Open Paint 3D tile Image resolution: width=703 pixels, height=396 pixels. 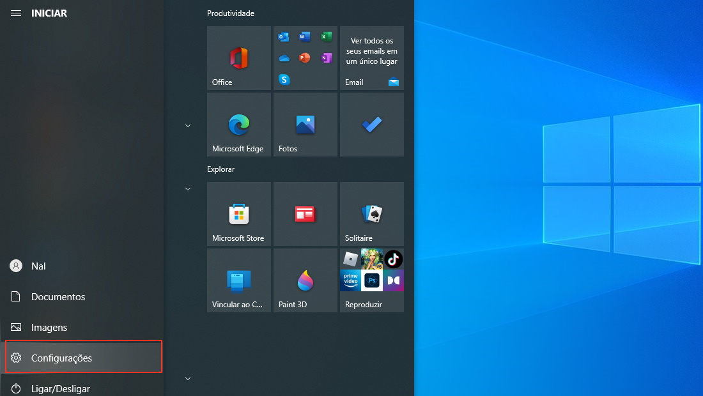[305, 280]
